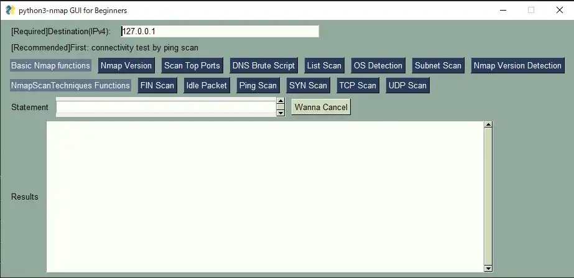Click the Results label
The width and height of the screenshot is (574, 278).
(24, 197)
